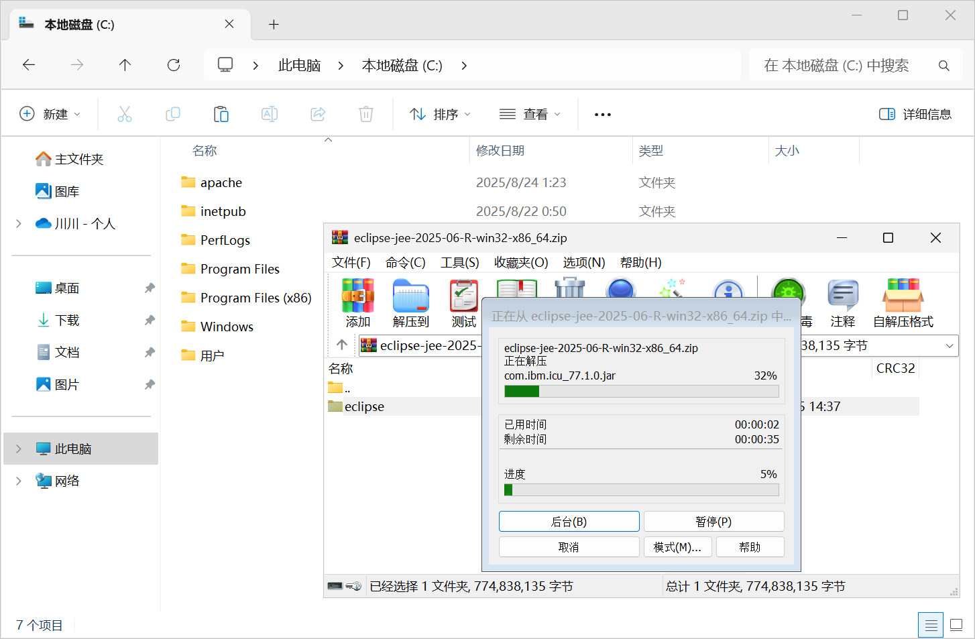The image size is (975, 639).
Task: Open the WinRAR path dropdown arrow
Action: click(950, 346)
